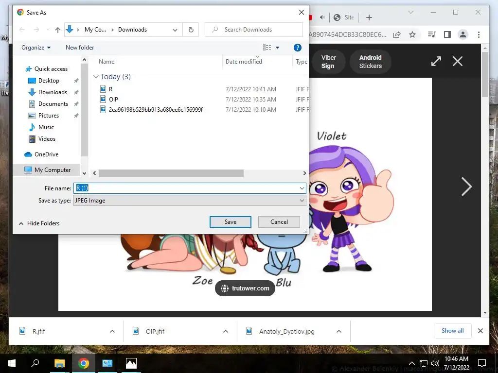Click the tab audio mute speaker icon
Viewport: 498px width, 373px height.
322,17
